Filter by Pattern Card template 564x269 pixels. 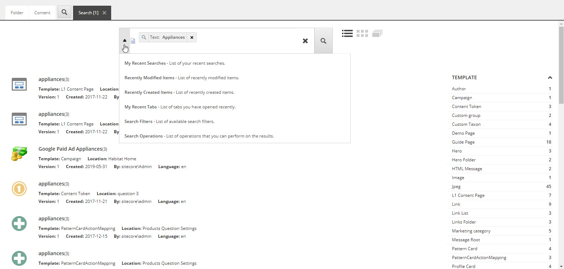click(500, 249)
